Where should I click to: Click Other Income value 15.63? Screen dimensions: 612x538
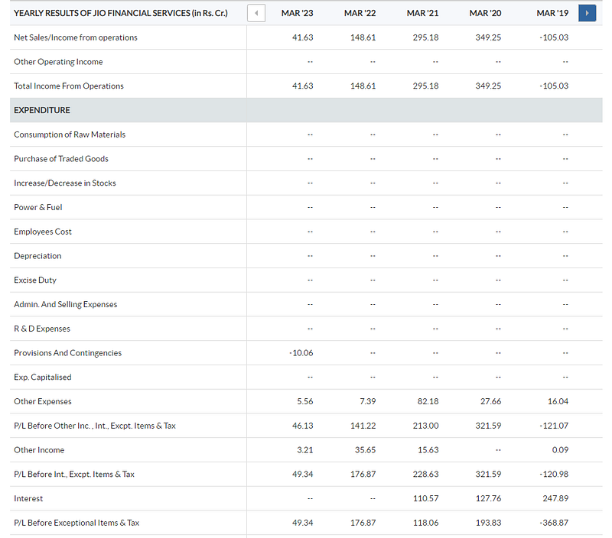tap(428, 450)
